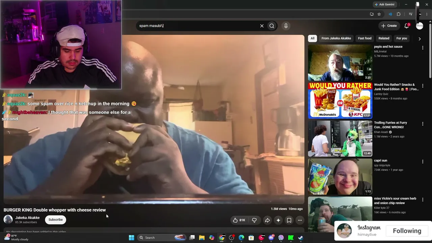Open the pepis and hot sauce thumbnail
This screenshot has width=432, height=243.
pyautogui.click(x=340, y=62)
